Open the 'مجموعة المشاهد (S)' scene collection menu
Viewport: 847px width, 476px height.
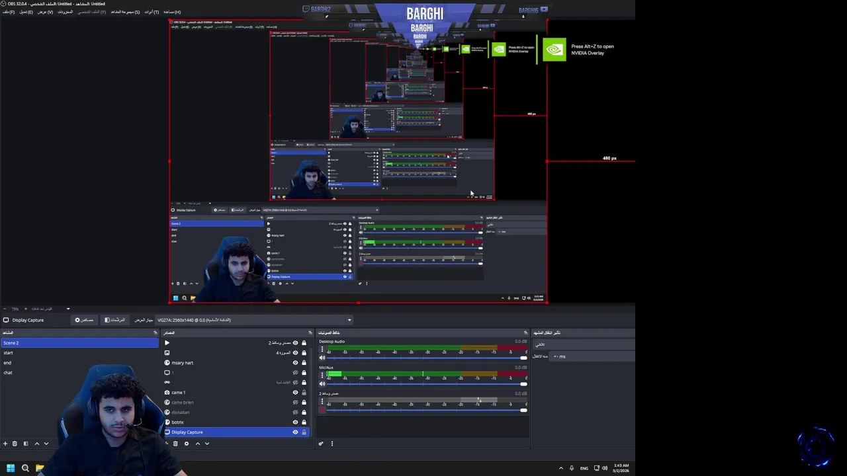pyautogui.click(x=125, y=12)
